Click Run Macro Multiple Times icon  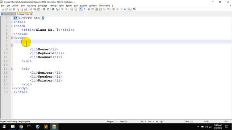[x=125, y=9]
